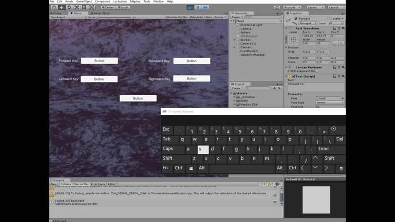Toggle console Error Pause option

click(x=98, y=184)
